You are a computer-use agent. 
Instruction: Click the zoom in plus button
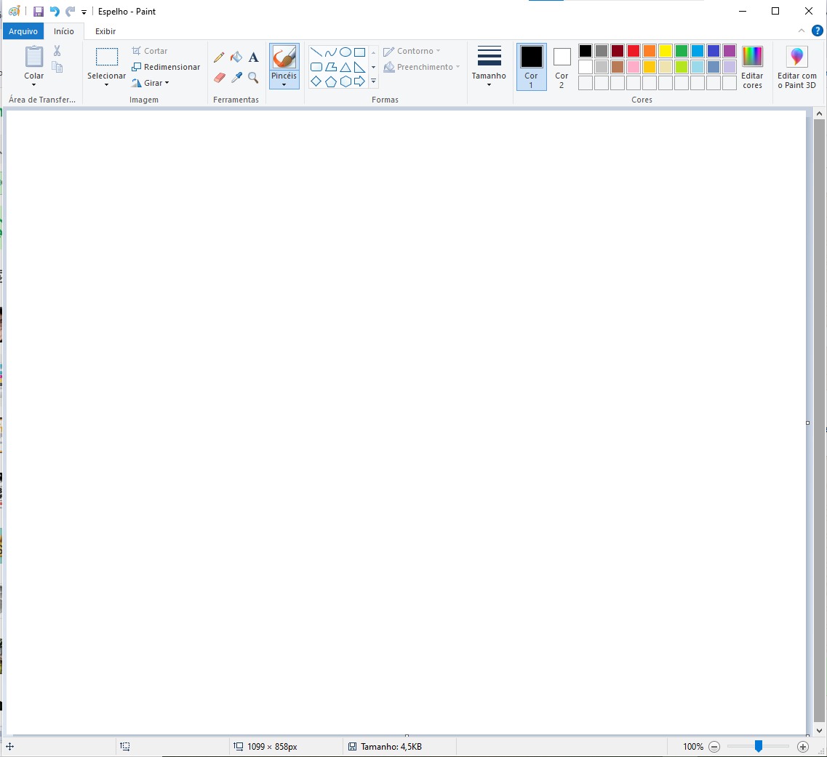(803, 747)
